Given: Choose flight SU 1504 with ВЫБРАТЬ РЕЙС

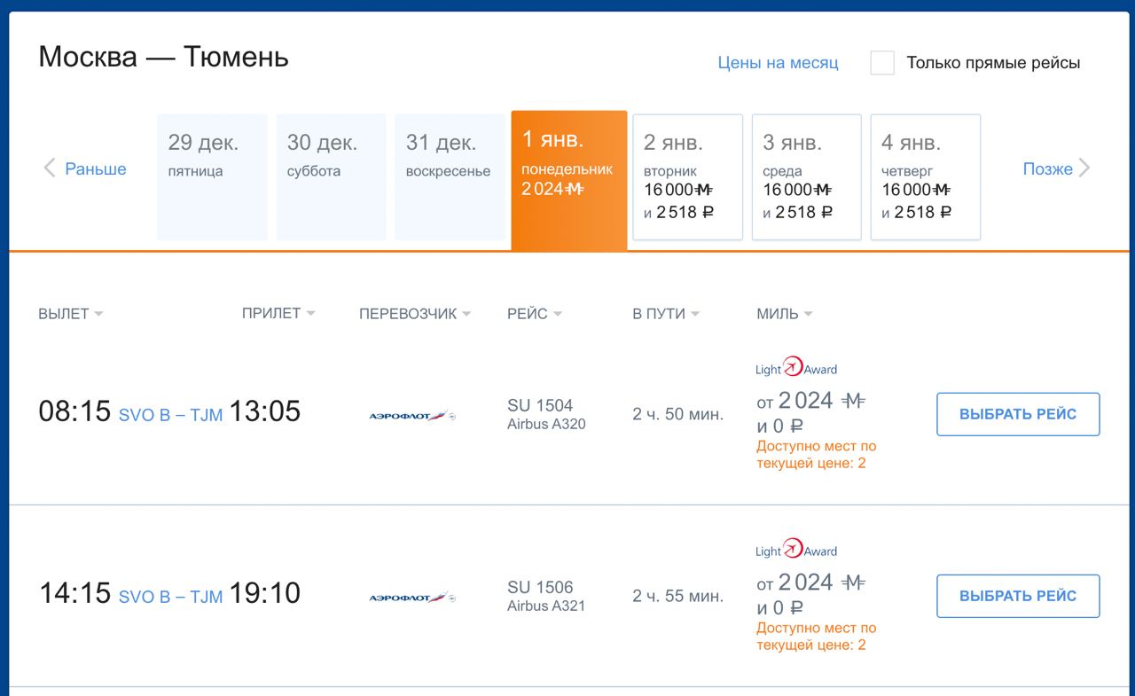Looking at the screenshot, I should (x=1018, y=414).
